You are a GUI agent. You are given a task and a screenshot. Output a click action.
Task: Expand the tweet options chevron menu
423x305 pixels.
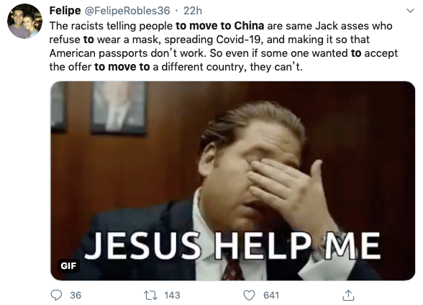coord(410,11)
